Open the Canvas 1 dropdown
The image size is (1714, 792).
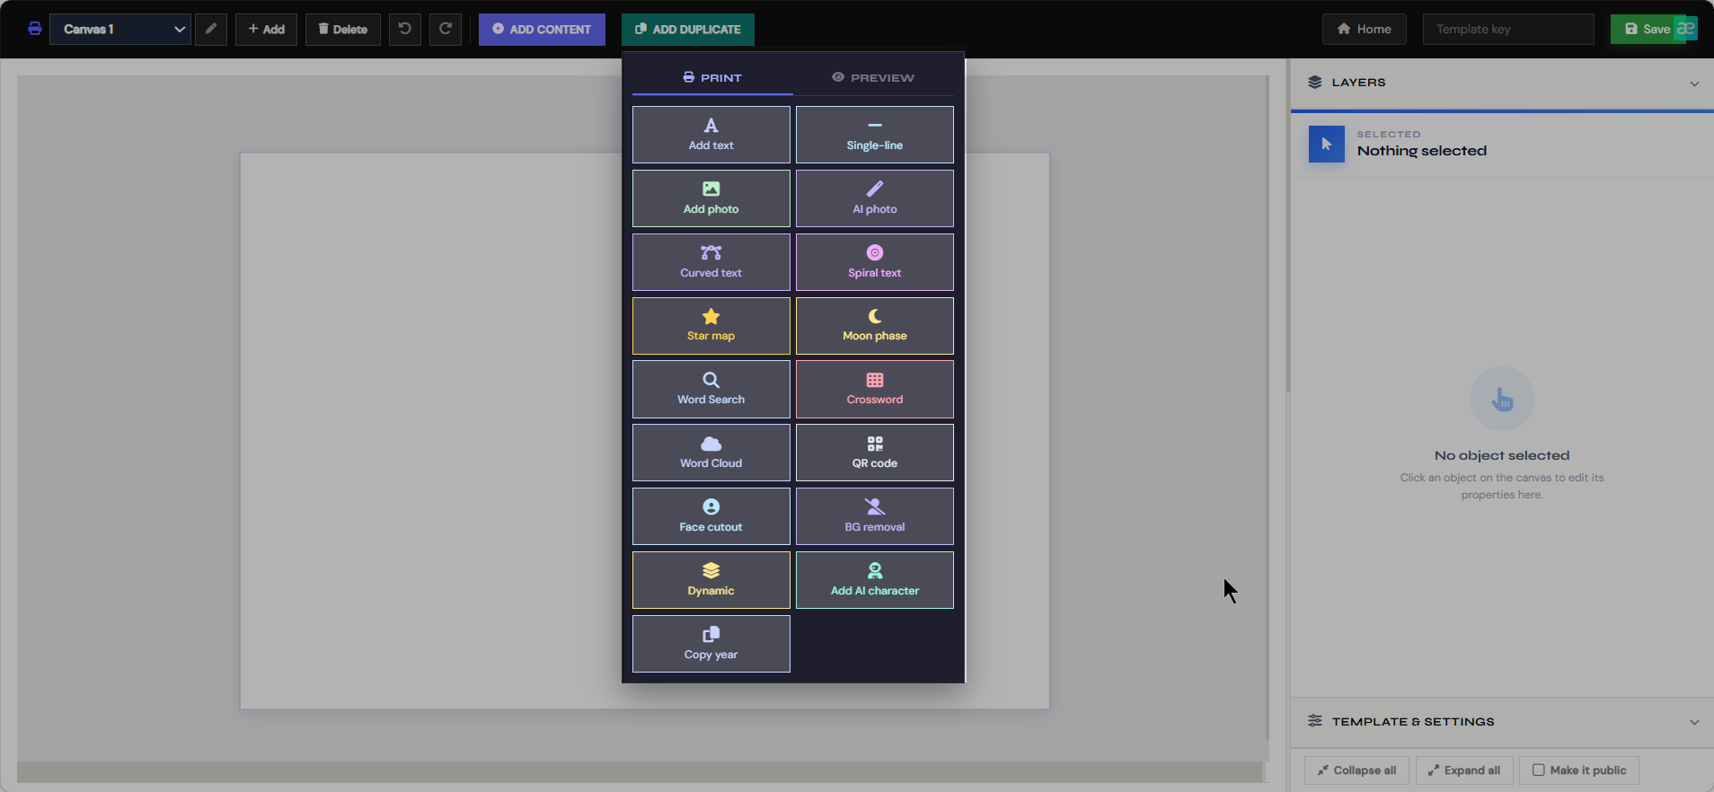(x=120, y=29)
